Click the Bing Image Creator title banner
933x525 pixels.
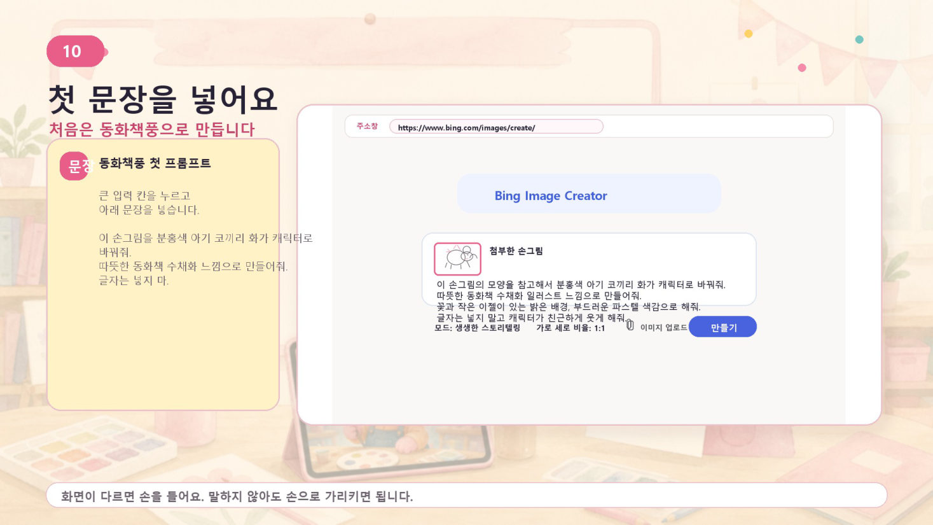pos(589,194)
